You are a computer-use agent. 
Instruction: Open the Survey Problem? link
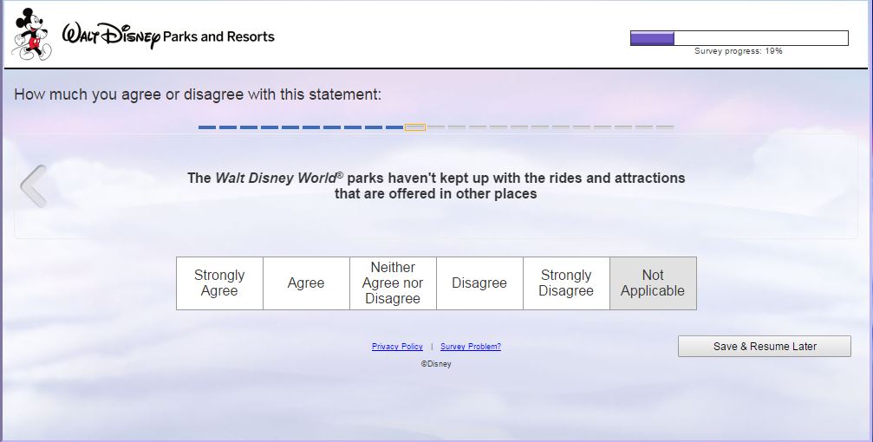pyautogui.click(x=471, y=347)
